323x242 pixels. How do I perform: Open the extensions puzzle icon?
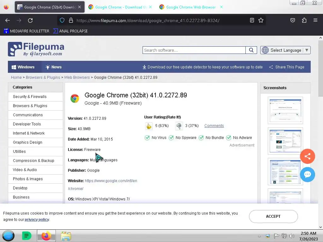pyautogui.click(x=304, y=20)
